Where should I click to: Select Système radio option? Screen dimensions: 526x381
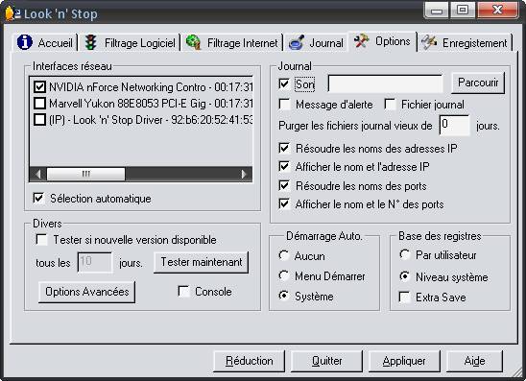[x=284, y=296]
